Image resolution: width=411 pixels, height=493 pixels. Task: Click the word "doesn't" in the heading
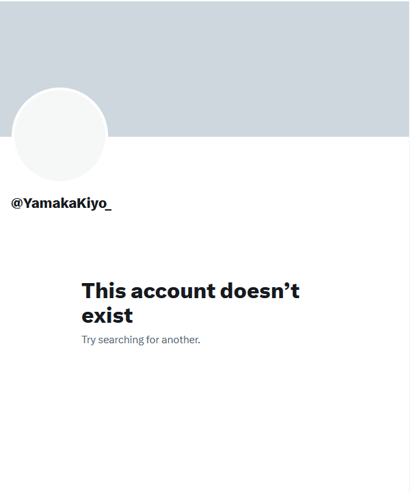(x=260, y=291)
